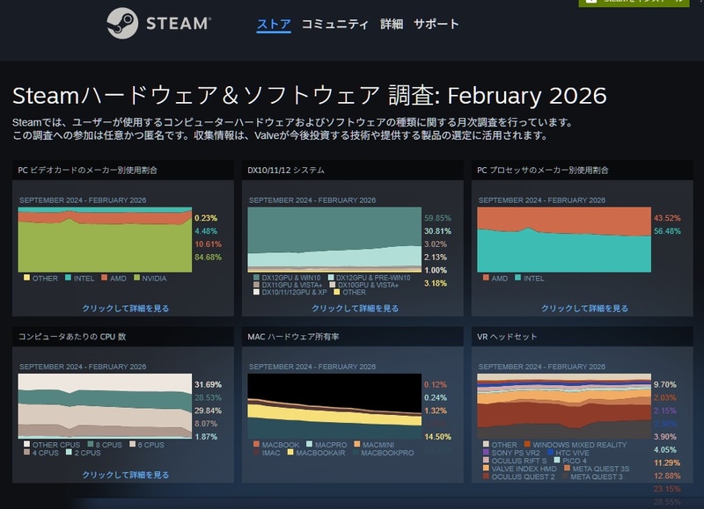Click the PC video card usage area chart

105,239
